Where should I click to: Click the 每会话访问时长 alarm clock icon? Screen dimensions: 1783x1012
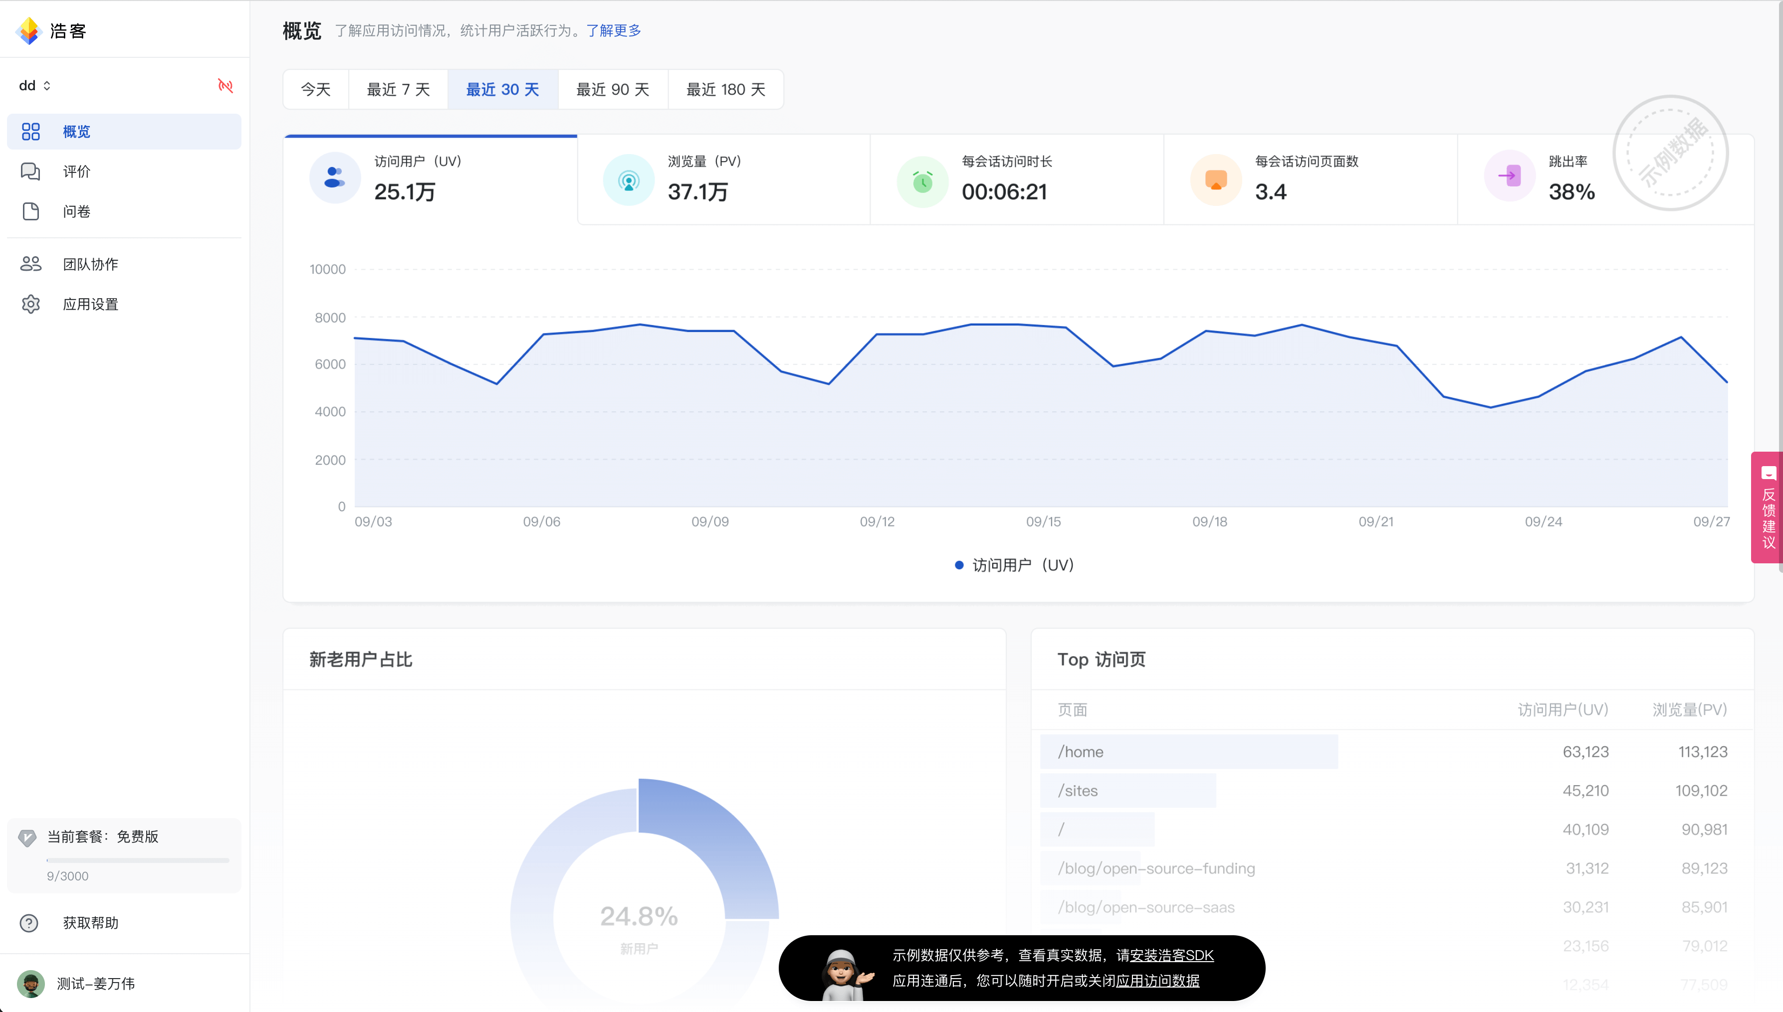point(923,182)
